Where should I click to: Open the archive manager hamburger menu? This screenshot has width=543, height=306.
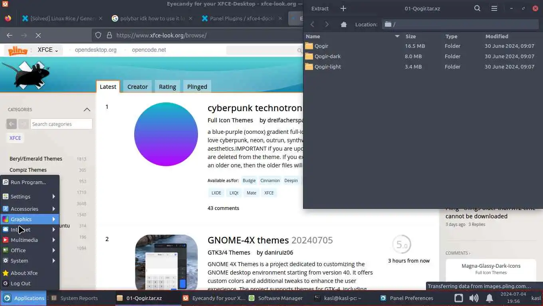(494, 8)
